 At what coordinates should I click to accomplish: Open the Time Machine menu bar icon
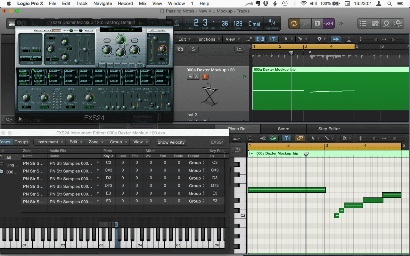(284, 4)
